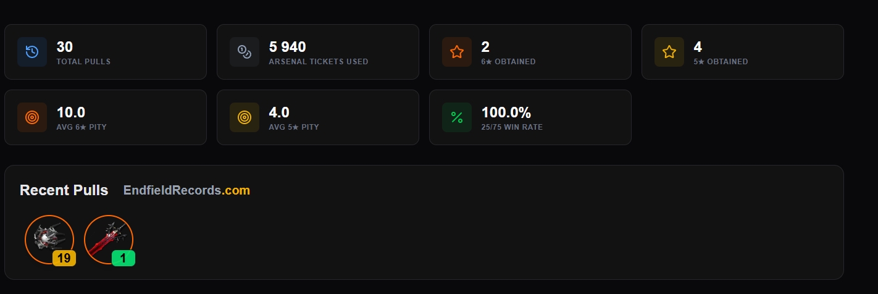Click the Recent Pulls heading
This screenshot has width=878, height=294.
tap(64, 190)
